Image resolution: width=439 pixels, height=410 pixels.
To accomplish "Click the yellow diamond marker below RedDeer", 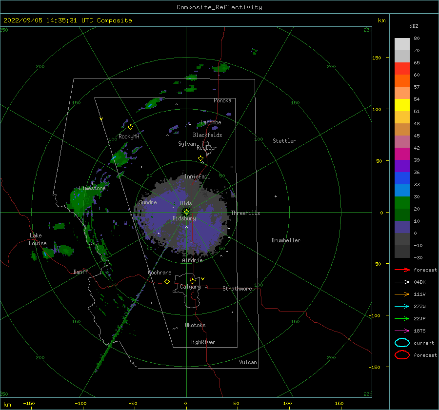I will (201, 158).
